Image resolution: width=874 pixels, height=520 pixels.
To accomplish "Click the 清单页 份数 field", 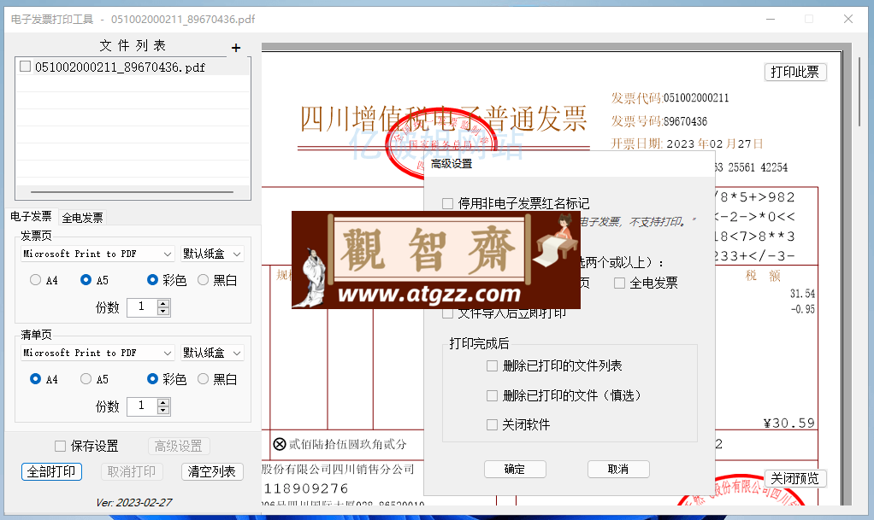I will click(x=143, y=406).
